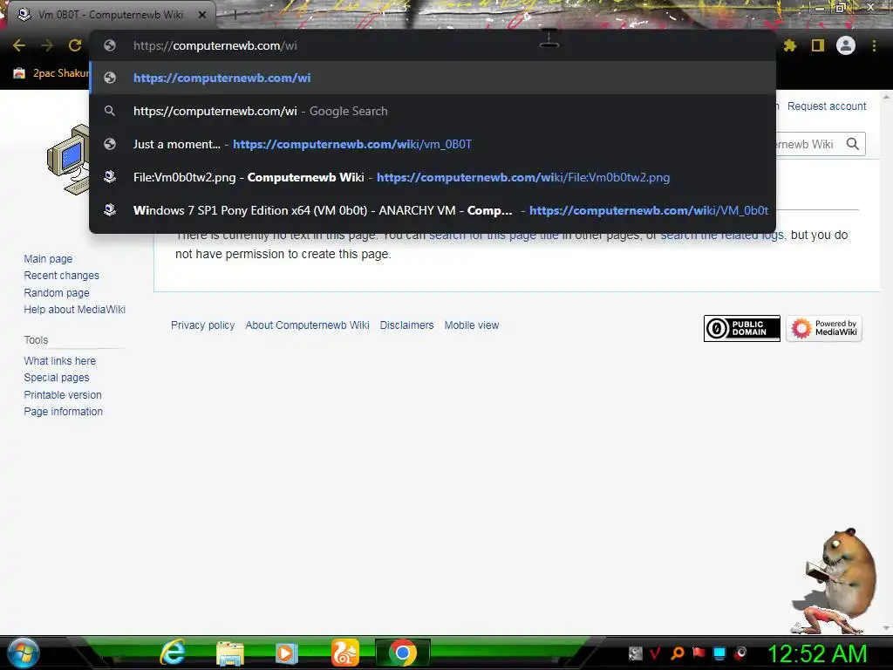The height and width of the screenshot is (670, 893).
Task: Open the Windows Start orb
Action: (22, 653)
